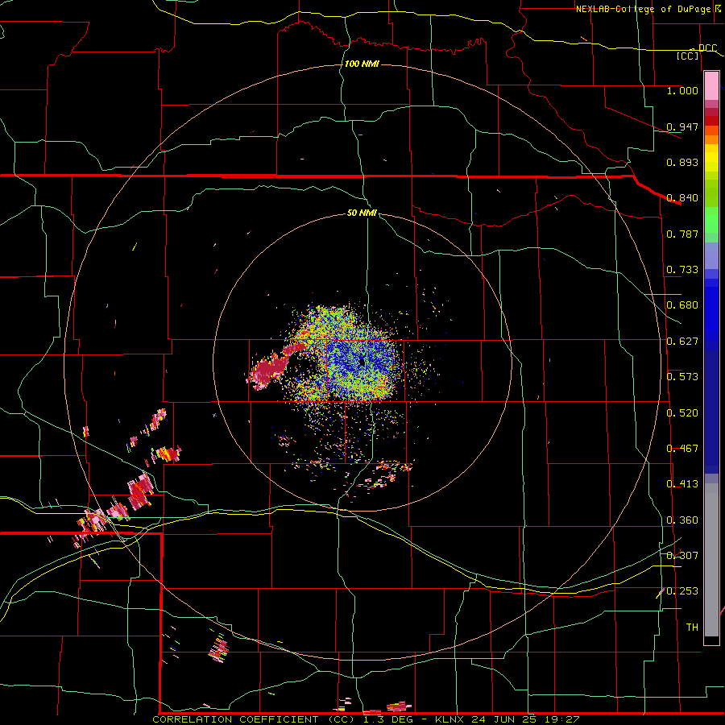Pick the gray band on the color bar
Image resolution: width=725 pixels, height=725 pixels.
(x=711, y=560)
